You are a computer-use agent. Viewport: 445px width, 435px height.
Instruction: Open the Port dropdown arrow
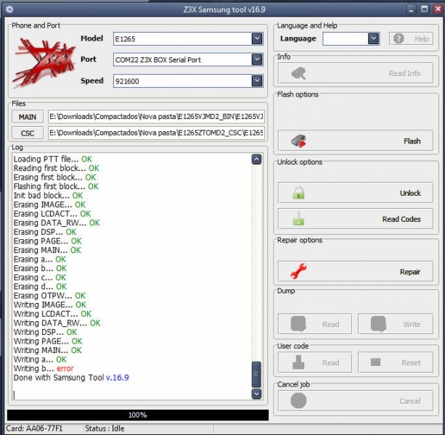click(257, 59)
